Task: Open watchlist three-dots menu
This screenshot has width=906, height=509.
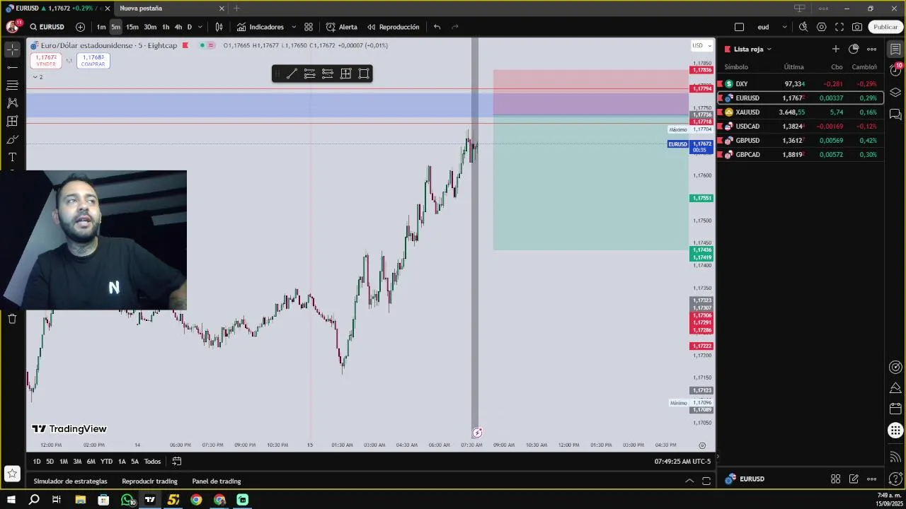Action: [x=872, y=49]
